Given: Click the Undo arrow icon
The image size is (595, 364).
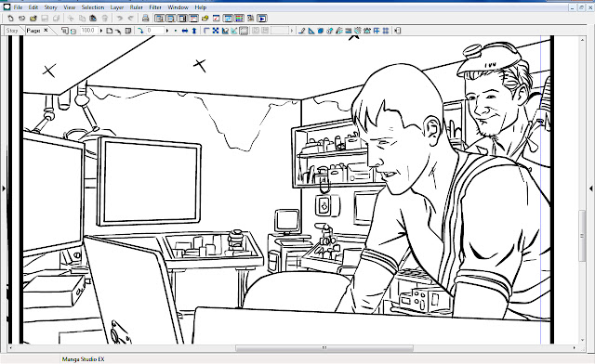Looking at the screenshot, I should click(x=120, y=19).
